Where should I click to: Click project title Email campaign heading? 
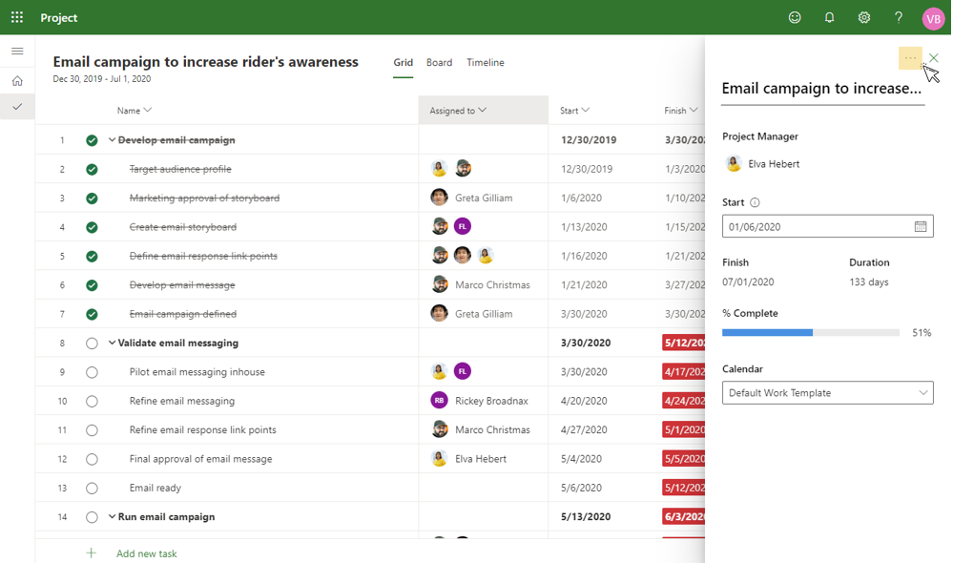click(205, 61)
